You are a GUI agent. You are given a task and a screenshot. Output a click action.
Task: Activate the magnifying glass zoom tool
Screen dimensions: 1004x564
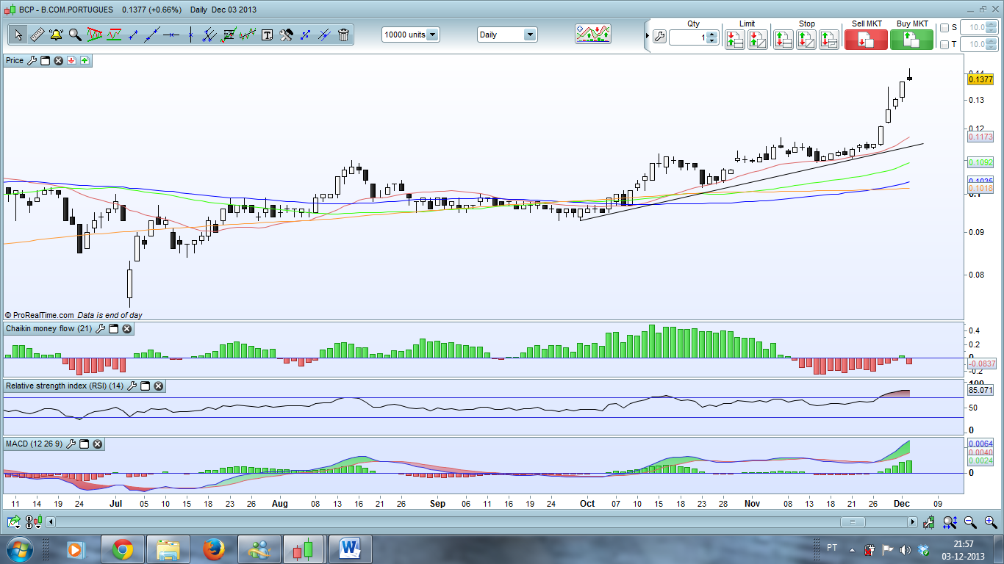(x=75, y=35)
